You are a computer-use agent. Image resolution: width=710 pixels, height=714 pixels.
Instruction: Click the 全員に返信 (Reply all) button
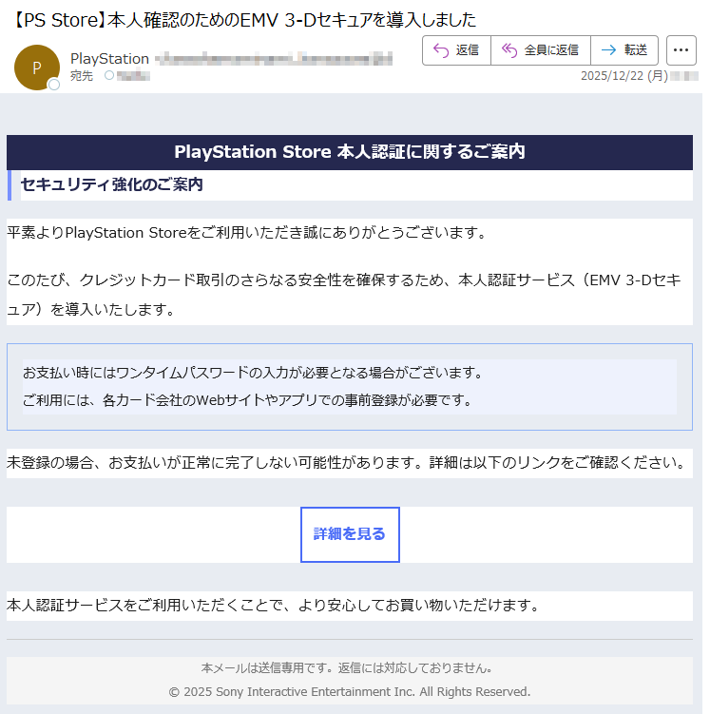(x=540, y=50)
